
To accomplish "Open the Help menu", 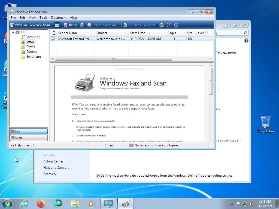I will point(74,18).
